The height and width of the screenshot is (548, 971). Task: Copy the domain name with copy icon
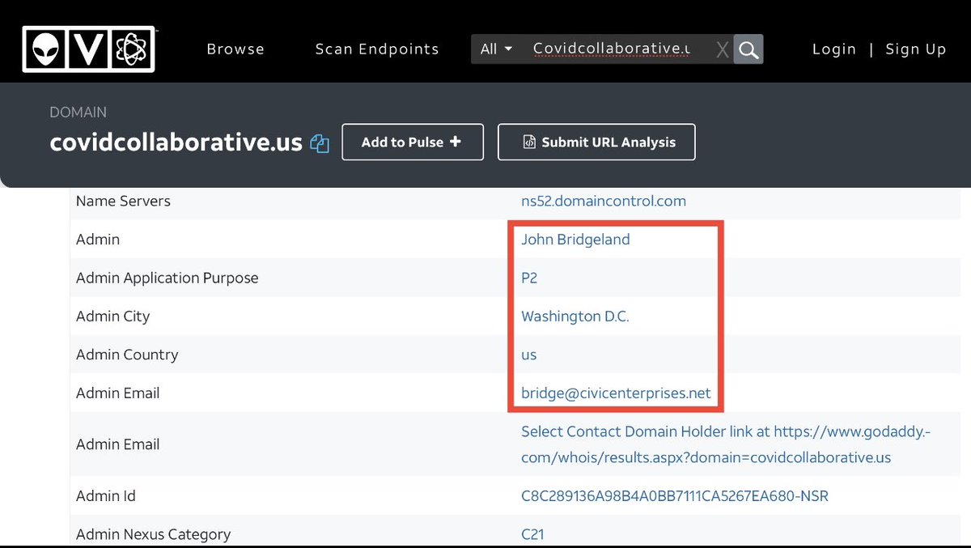320,144
